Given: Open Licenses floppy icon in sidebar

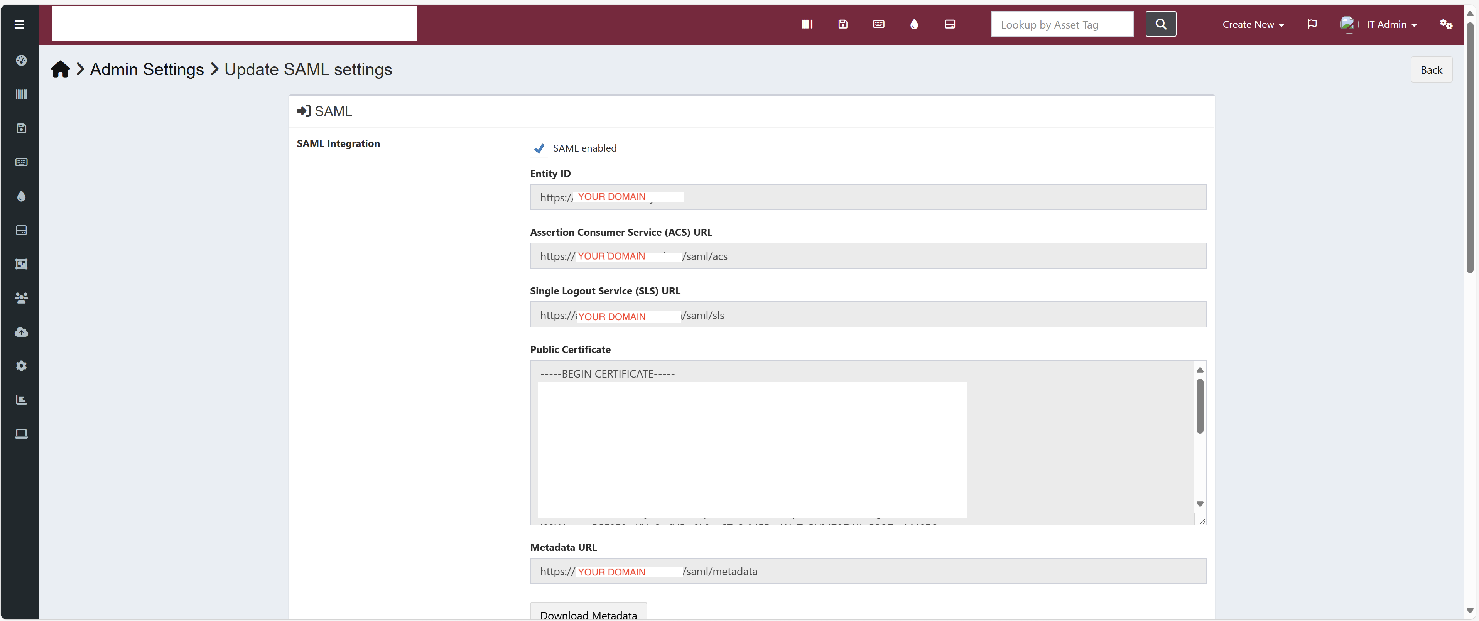Looking at the screenshot, I should tap(21, 128).
